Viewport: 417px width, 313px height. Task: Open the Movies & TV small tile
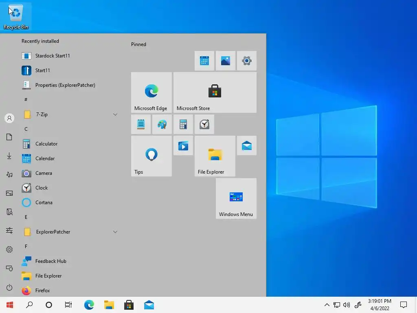(x=183, y=145)
